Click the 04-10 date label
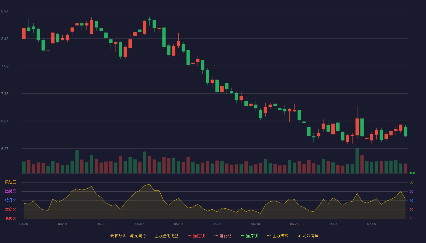The image size is (426, 243). click(62, 224)
